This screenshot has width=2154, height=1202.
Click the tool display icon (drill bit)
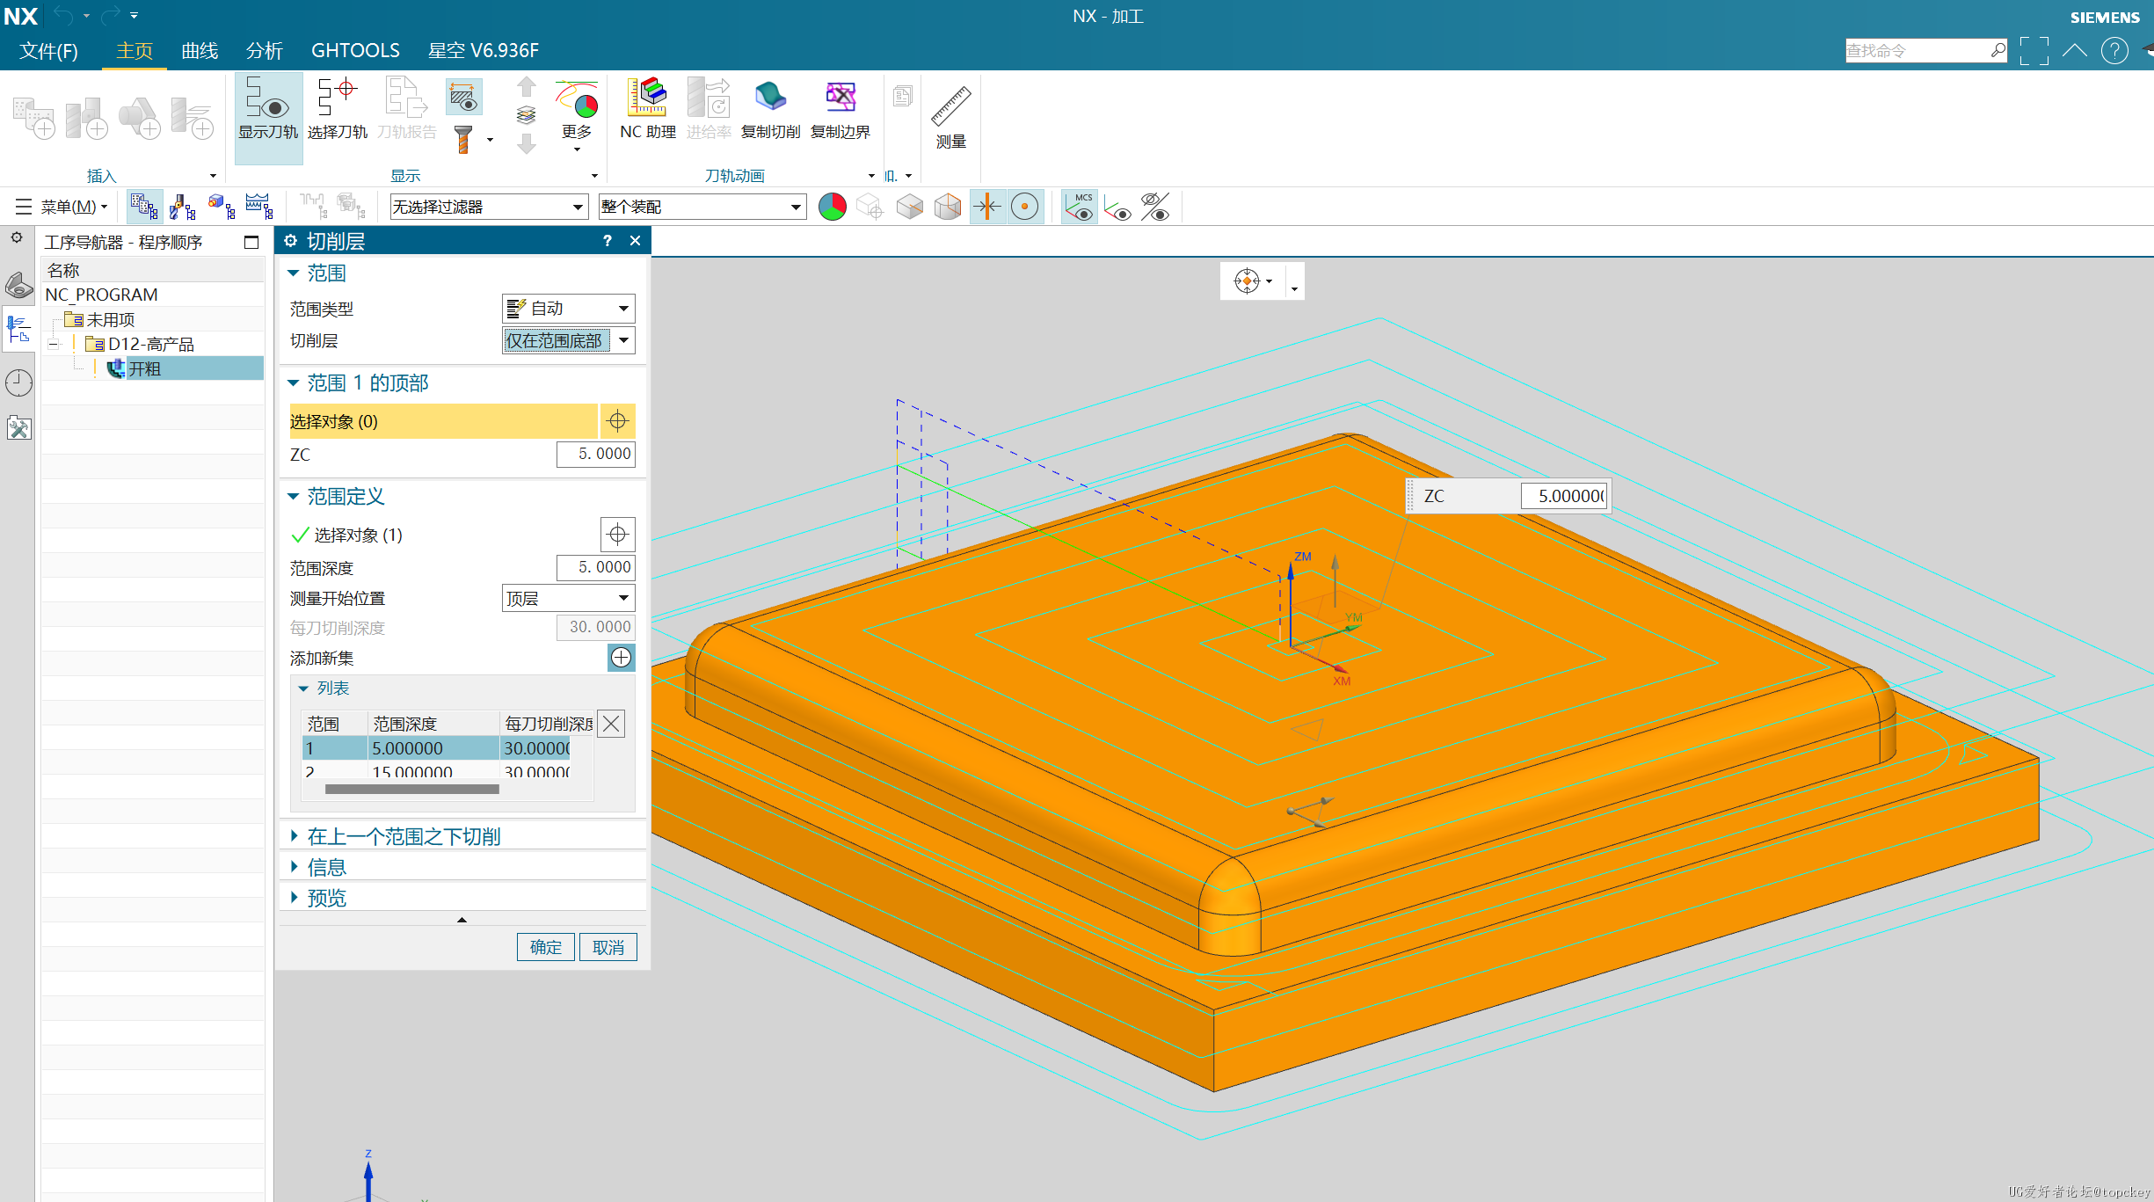[x=463, y=140]
